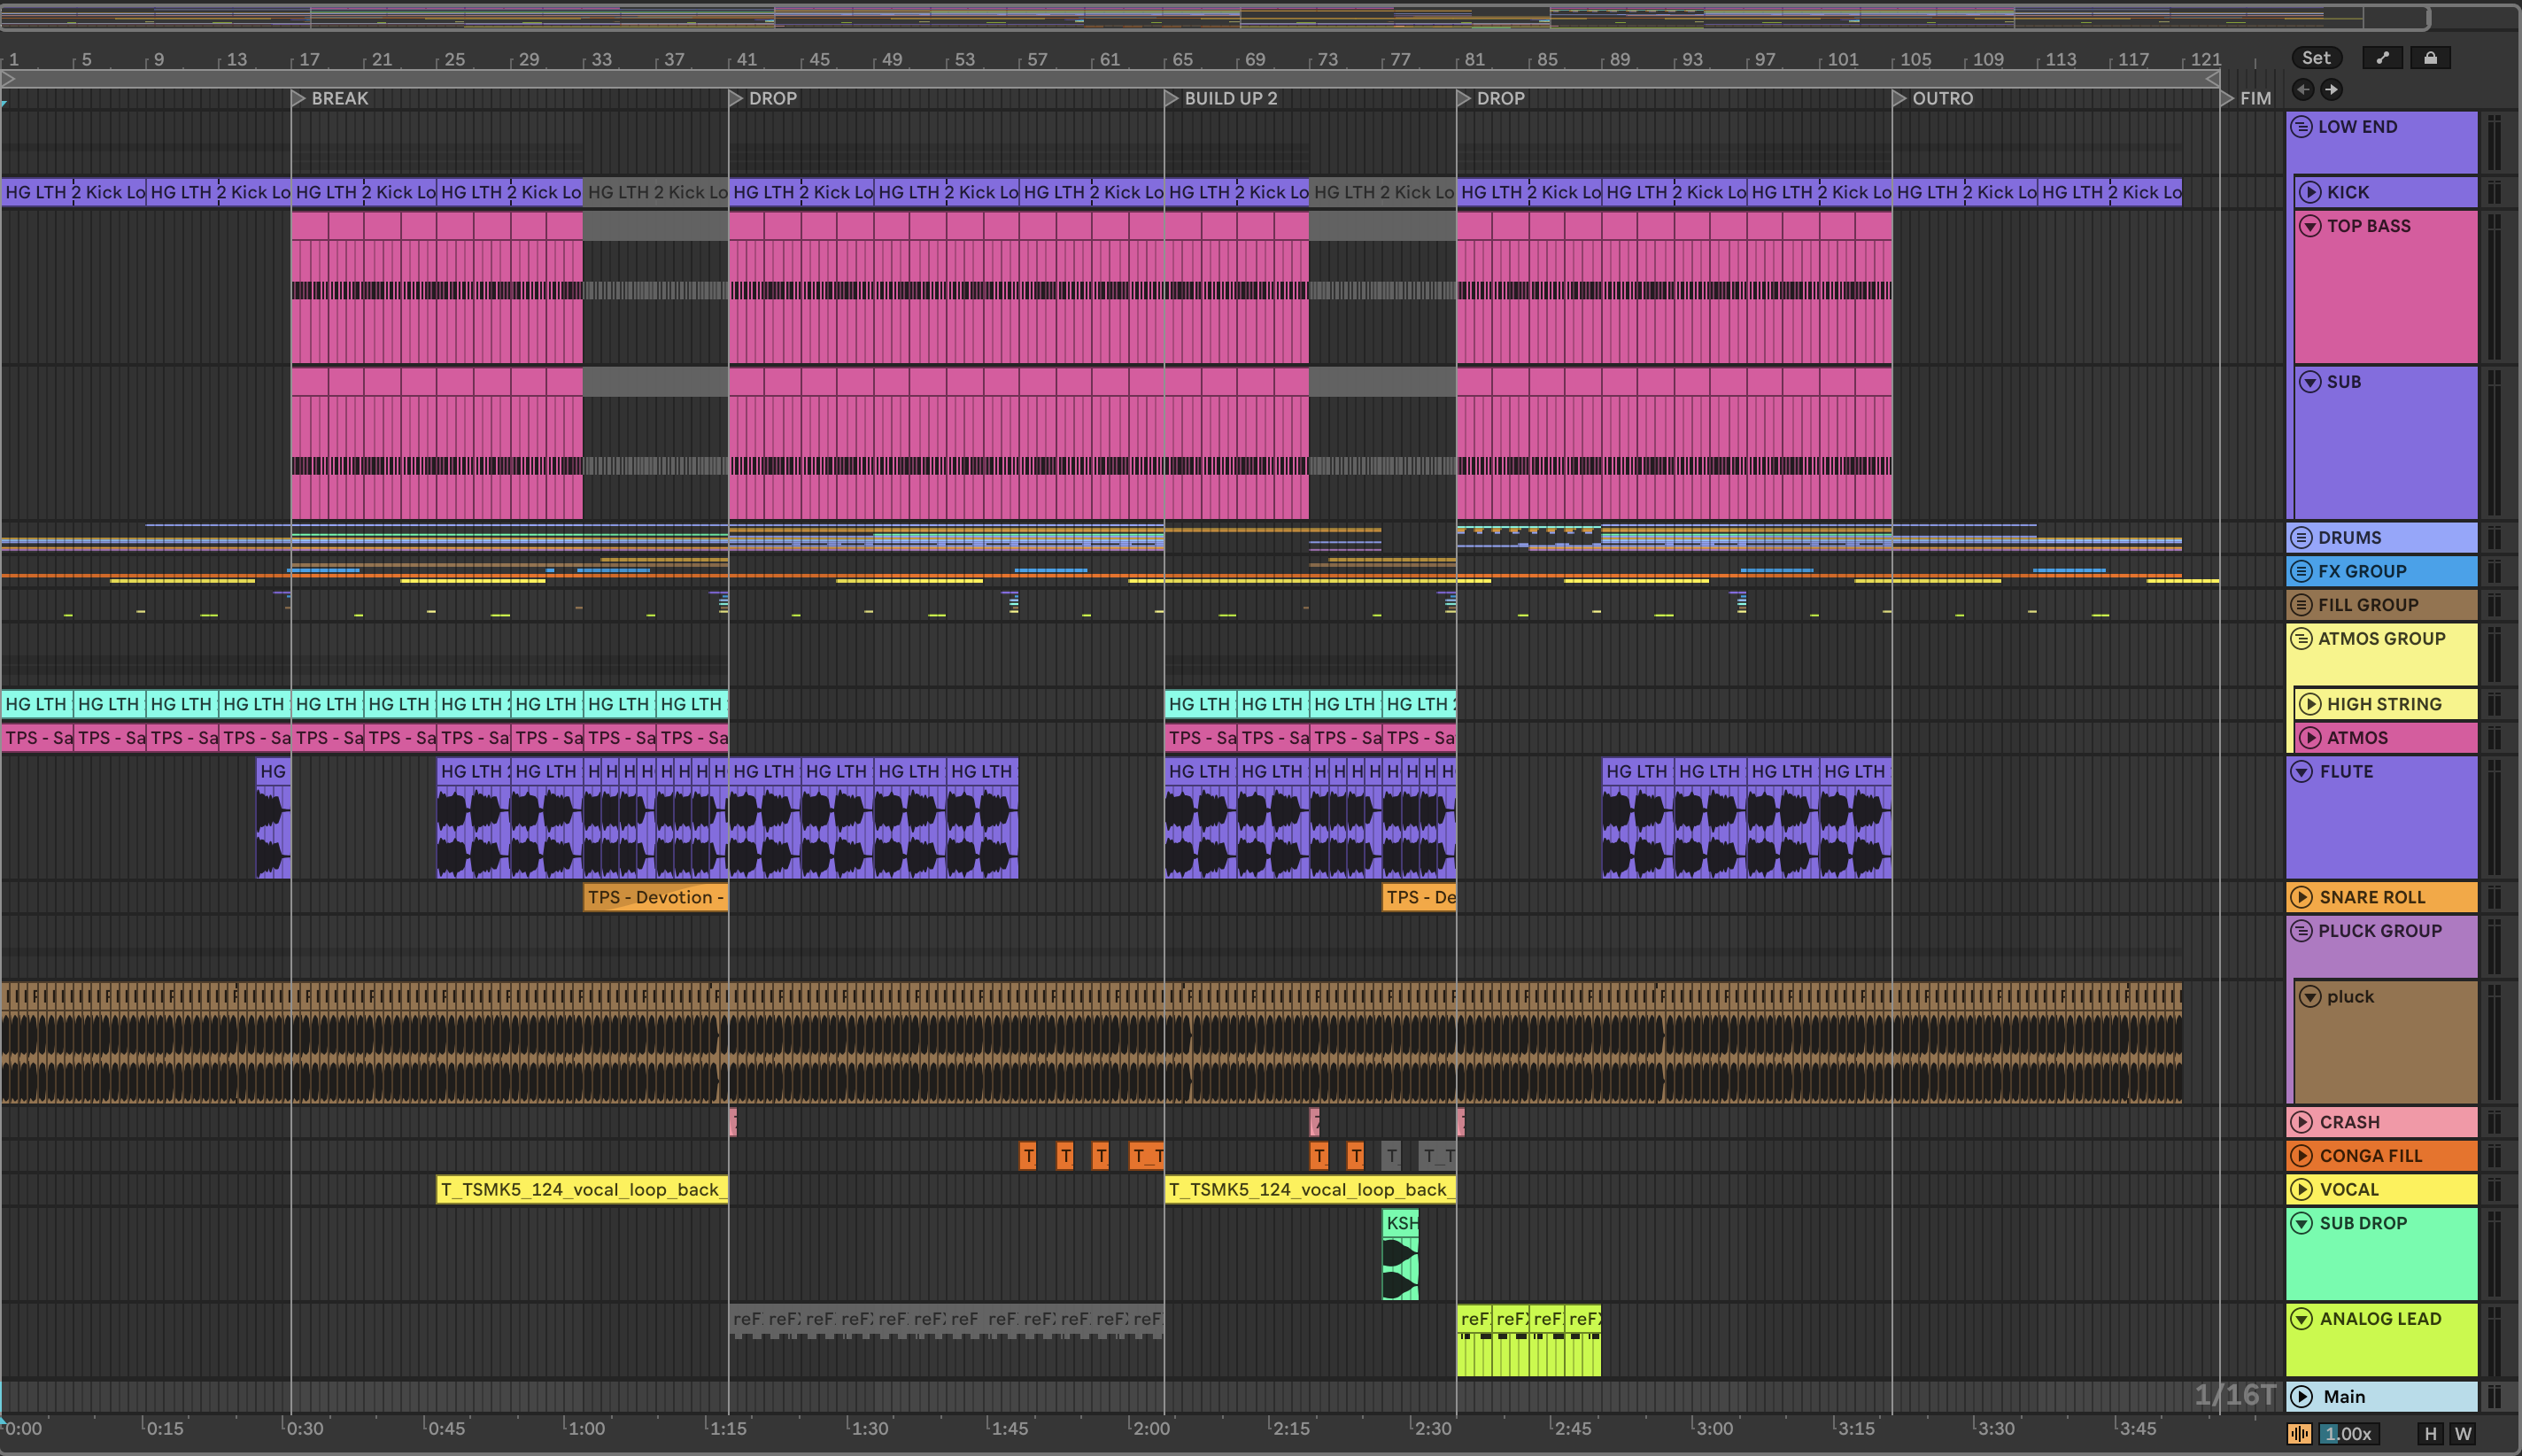
Task: Jump to previous locator arrow
Action: (x=2303, y=90)
